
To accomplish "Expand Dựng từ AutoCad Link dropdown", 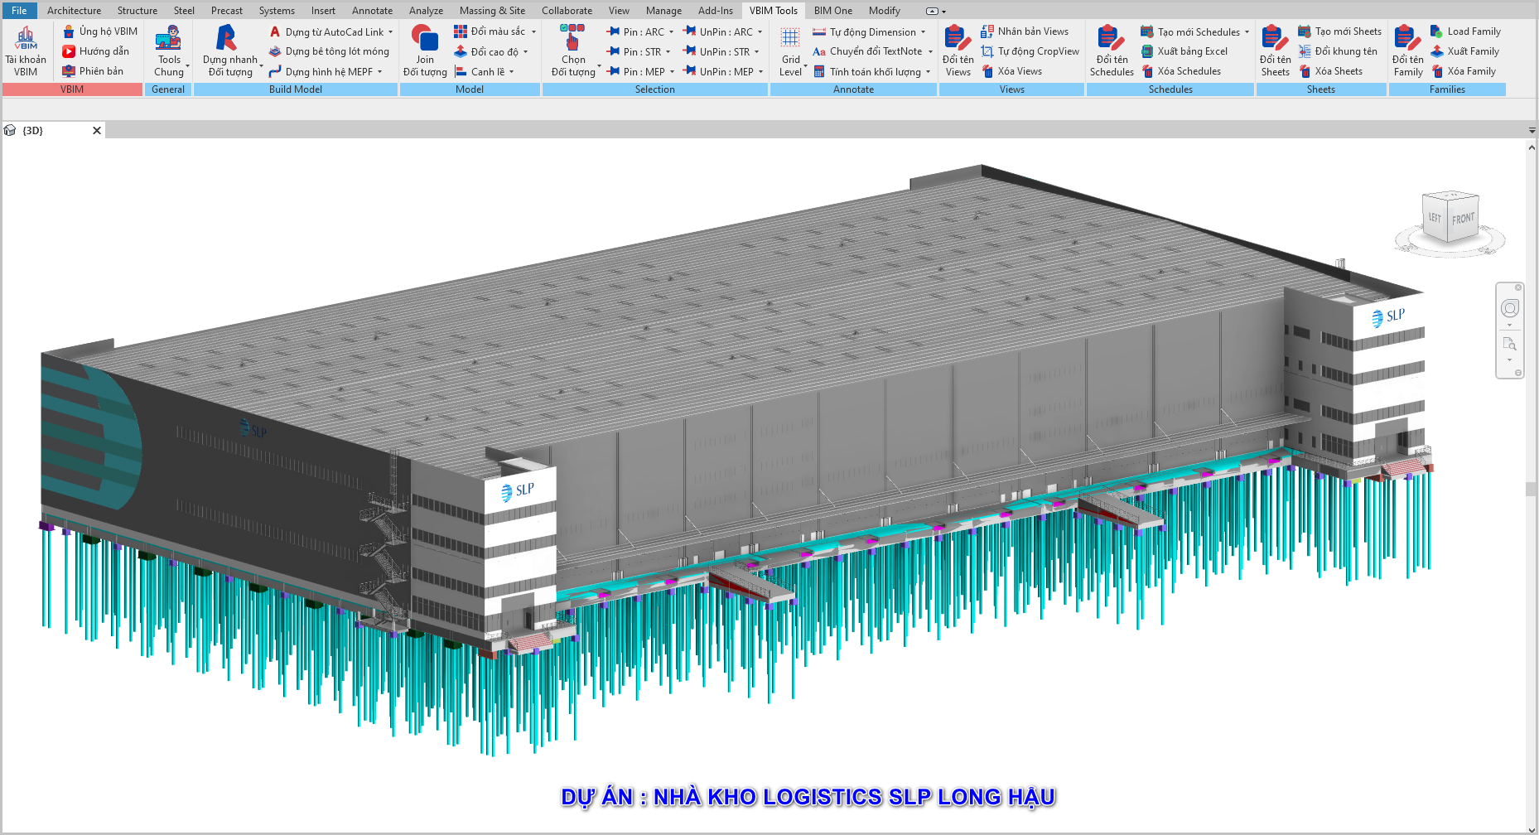I will coord(391,32).
